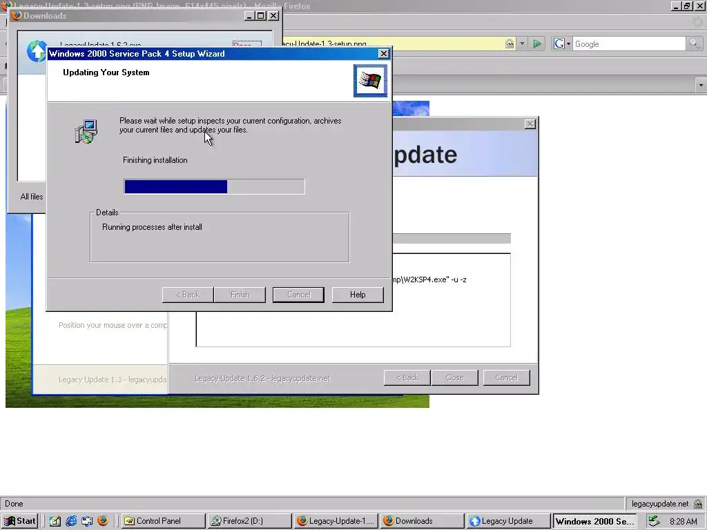Click Cancel in Legacy Update 1.6.2 window
This screenshot has width=707, height=530.
pyautogui.click(x=506, y=377)
